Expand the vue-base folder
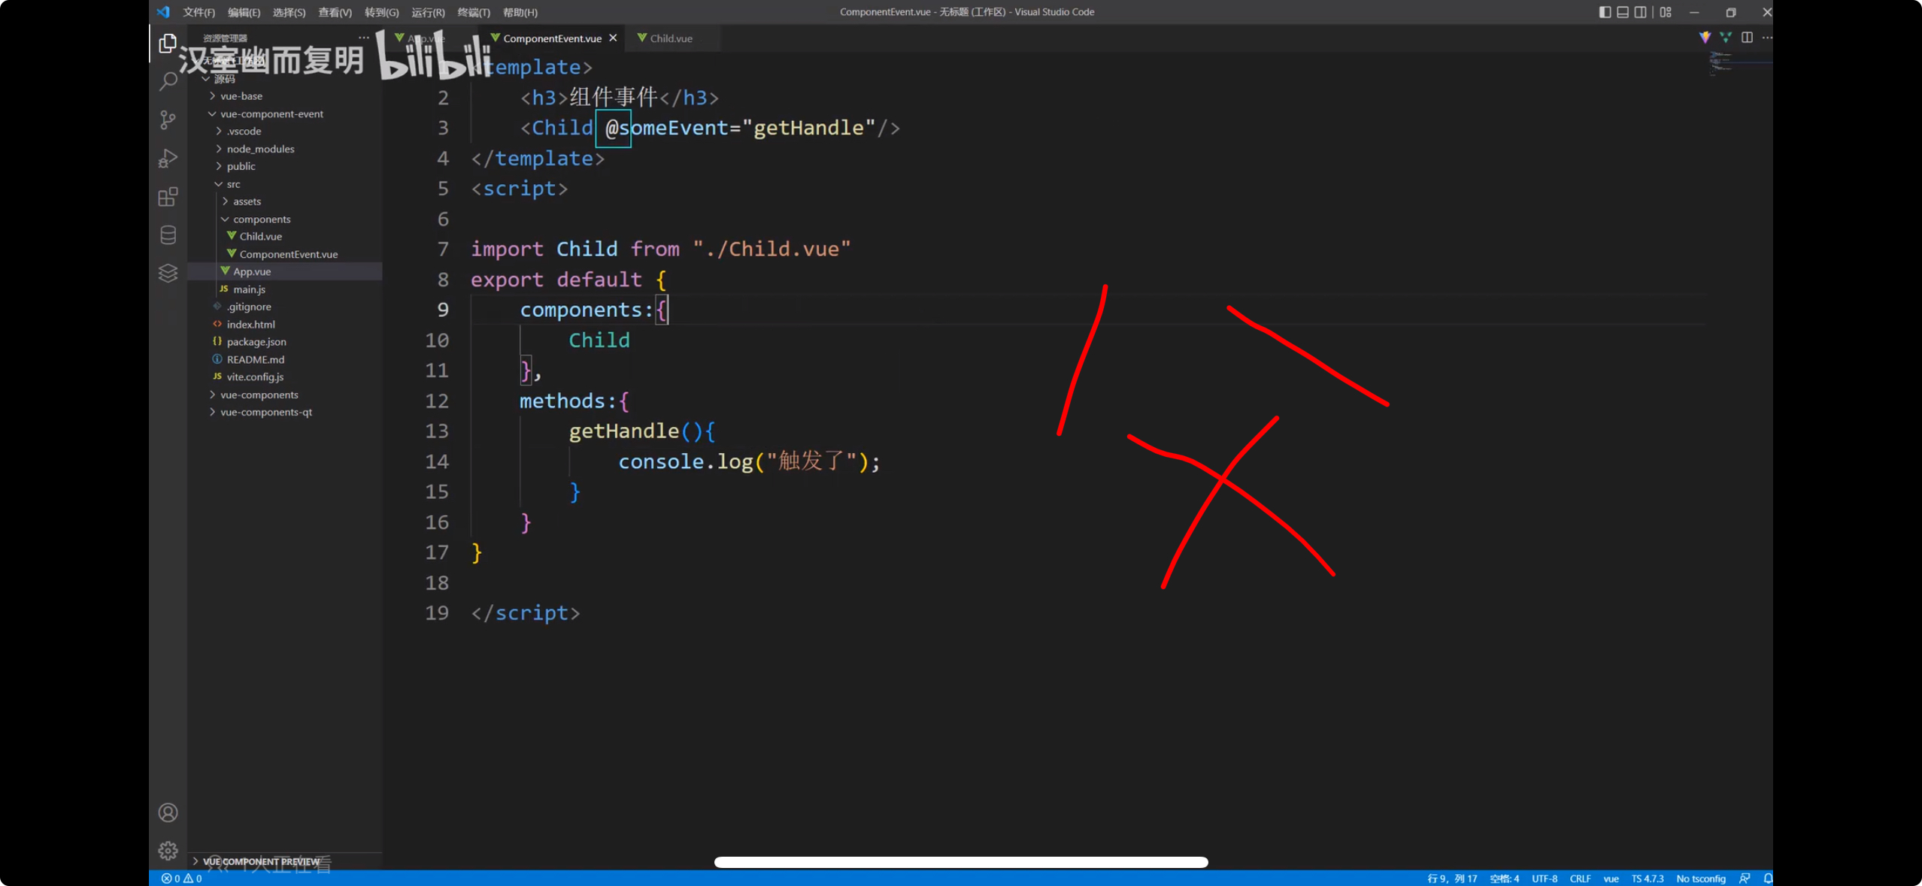The width and height of the screenshot is (1922, 886). tap(241, 96)
